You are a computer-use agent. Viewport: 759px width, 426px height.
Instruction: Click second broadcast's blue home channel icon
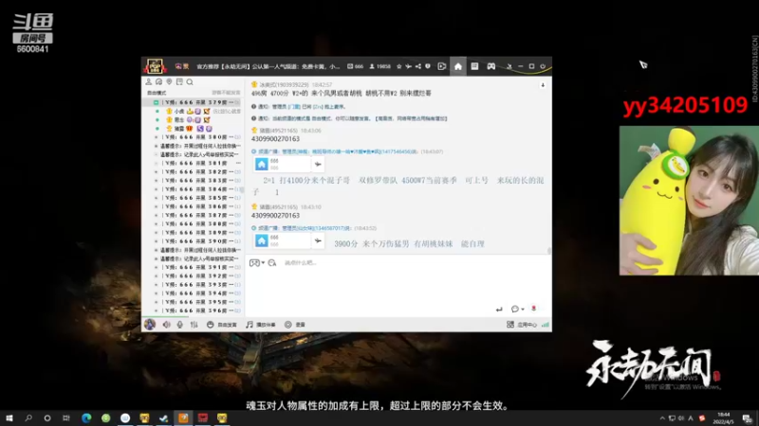coord(262,240)
